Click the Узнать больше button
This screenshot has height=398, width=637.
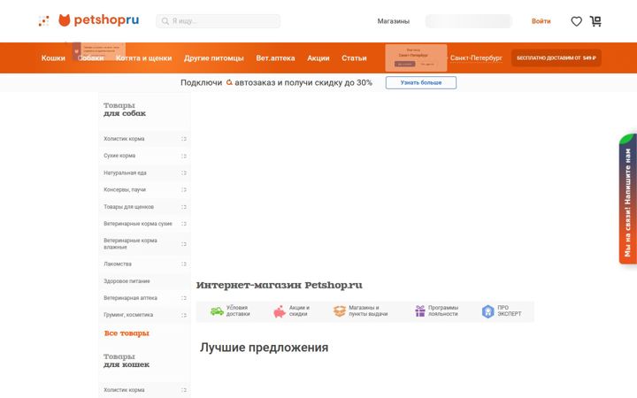pos(421,82)
